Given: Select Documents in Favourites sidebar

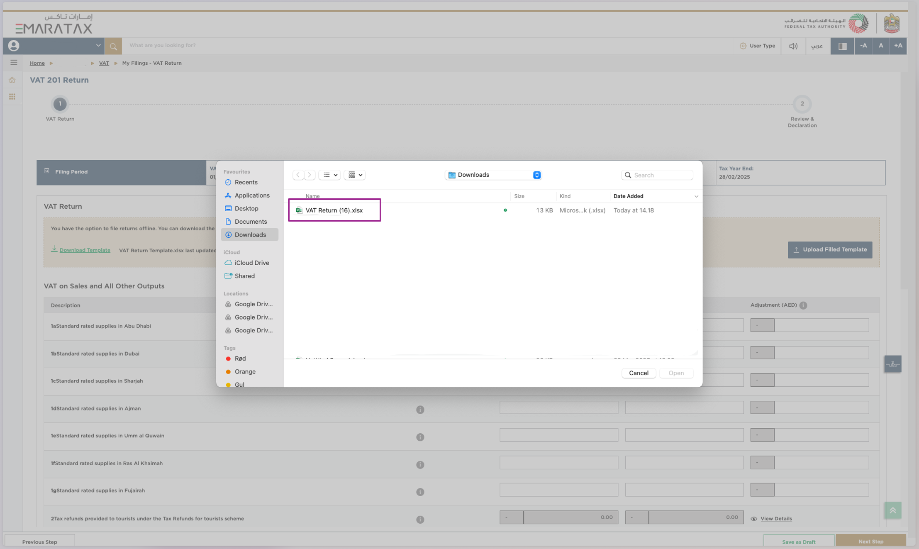Looking at the screenshot, I should click(250, 222).
